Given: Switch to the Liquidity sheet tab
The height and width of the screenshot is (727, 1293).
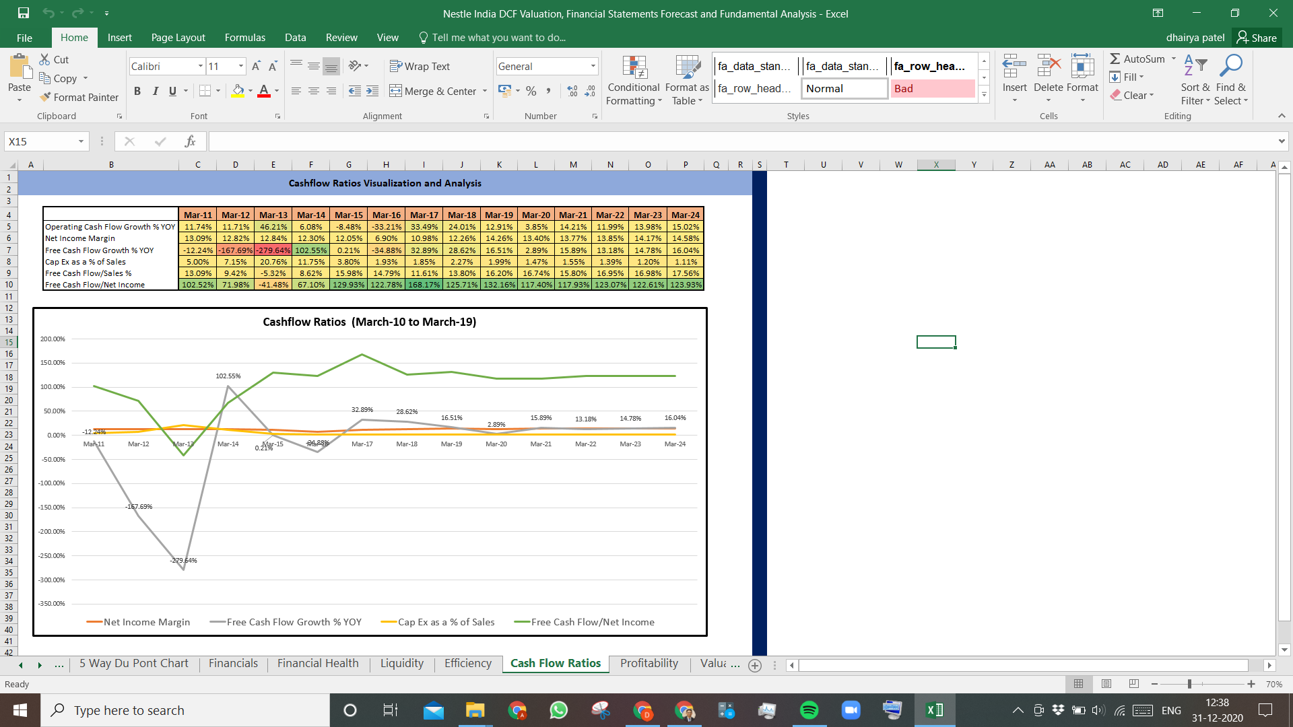Looking at the screenshot, I should [x=402, y=663].
